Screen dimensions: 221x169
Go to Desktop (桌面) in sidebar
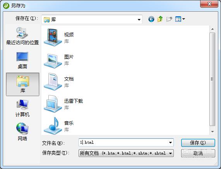[x=22, y=60]
